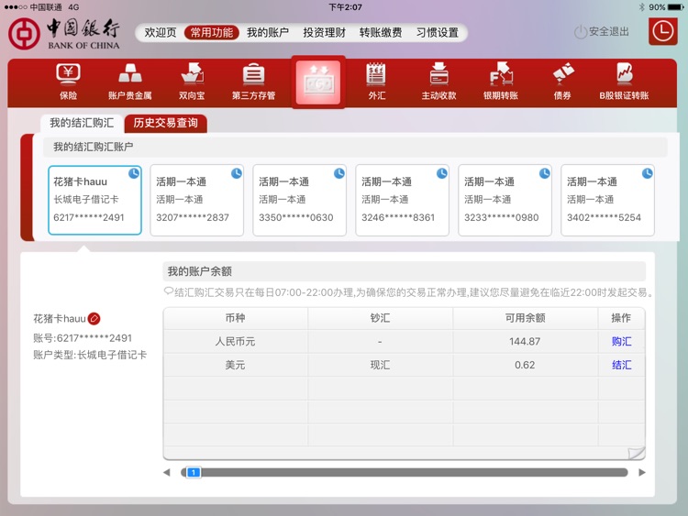Screen dimensions: 688x516
Task: Open B股银证转账 icon
Action: click(x=624, y=82)
